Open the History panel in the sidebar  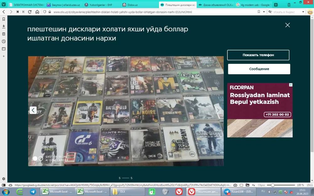click(x=3, y=41)
